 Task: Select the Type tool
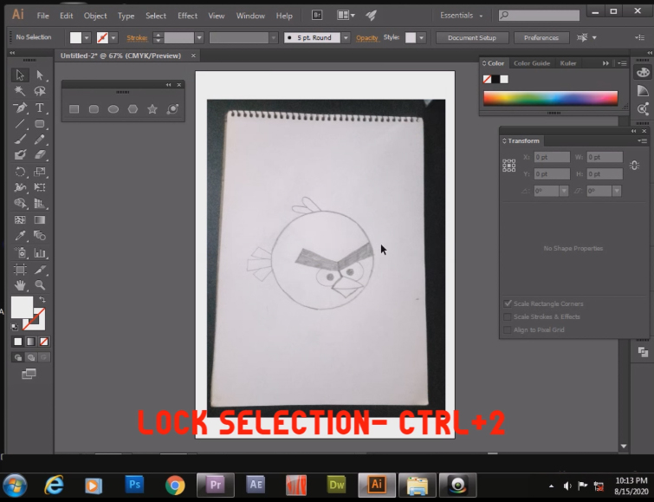pos(40,108)
